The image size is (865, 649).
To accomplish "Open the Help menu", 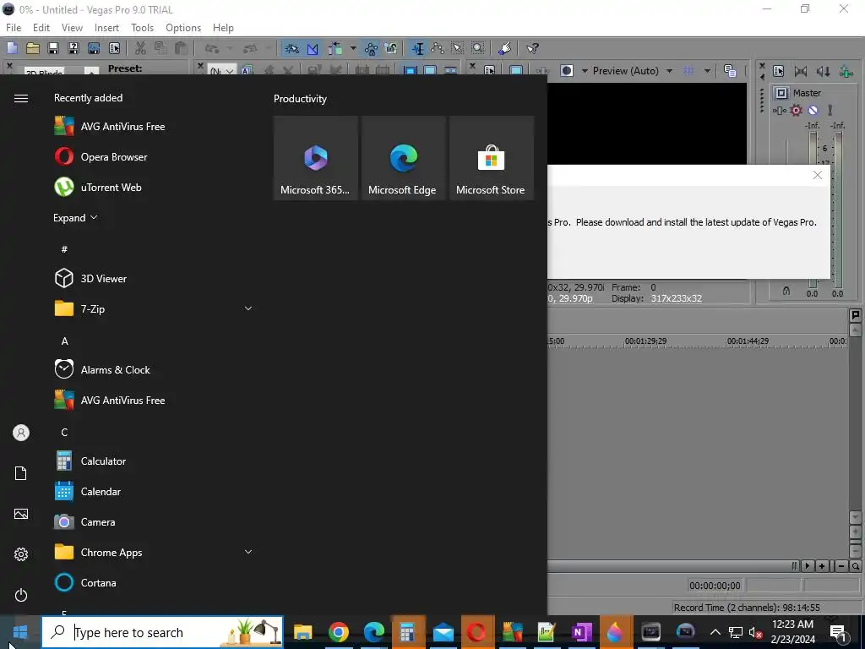I will tap(223, 28).
